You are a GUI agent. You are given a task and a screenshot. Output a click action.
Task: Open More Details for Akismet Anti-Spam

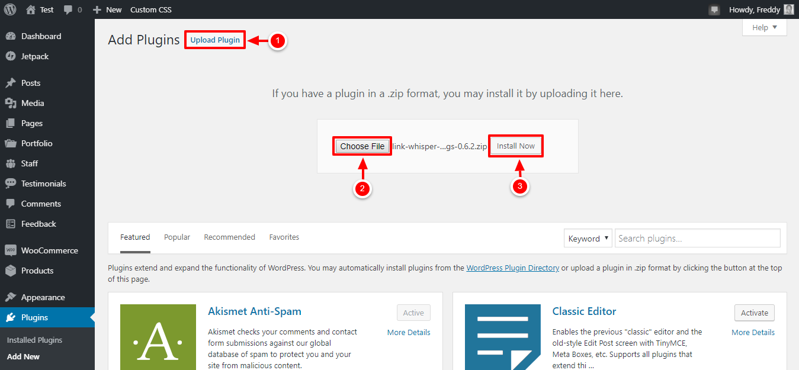pos(409,332)
